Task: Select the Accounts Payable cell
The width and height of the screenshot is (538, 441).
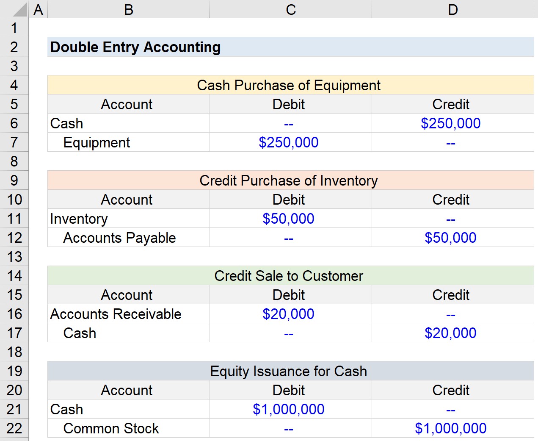Action: pos(120,238)
